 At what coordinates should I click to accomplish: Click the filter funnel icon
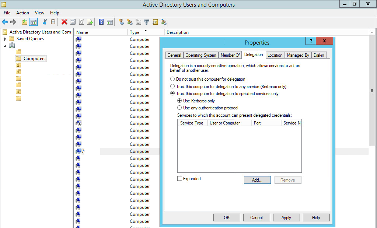(147, 22)
